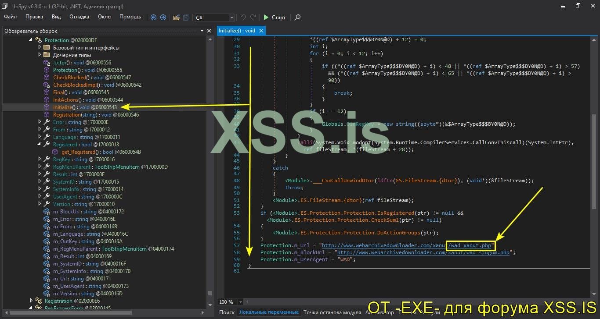The image size is (600, 319).
Task: Expand the From property node
Action: [39, 129]
